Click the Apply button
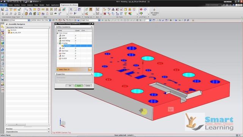This screenshot has height=137, width=243. [79, 86]
